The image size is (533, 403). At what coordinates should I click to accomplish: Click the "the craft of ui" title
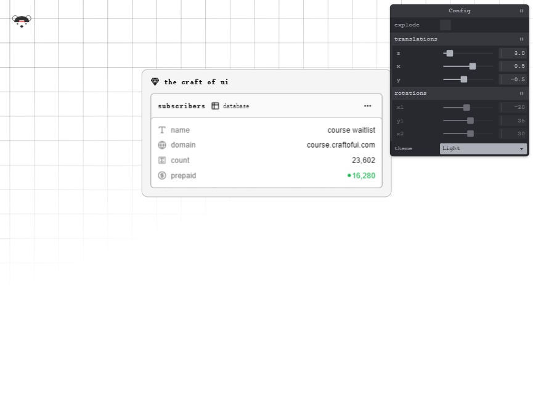pos(196,82)
